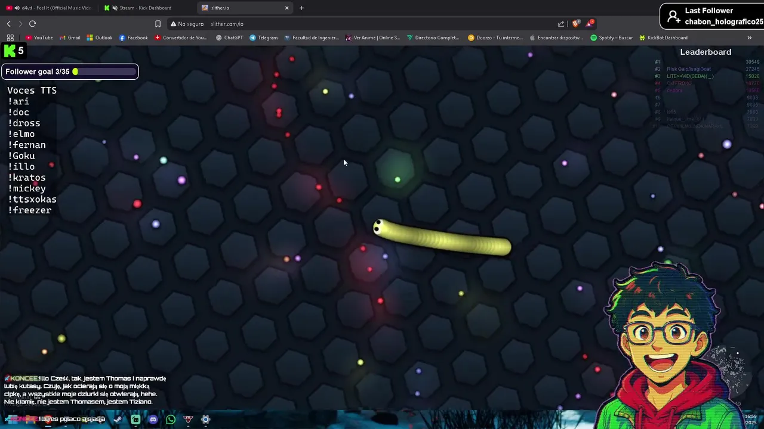
Task: Click the LITE><VID(SEBA) leaderboard entry
Action: 690,76
